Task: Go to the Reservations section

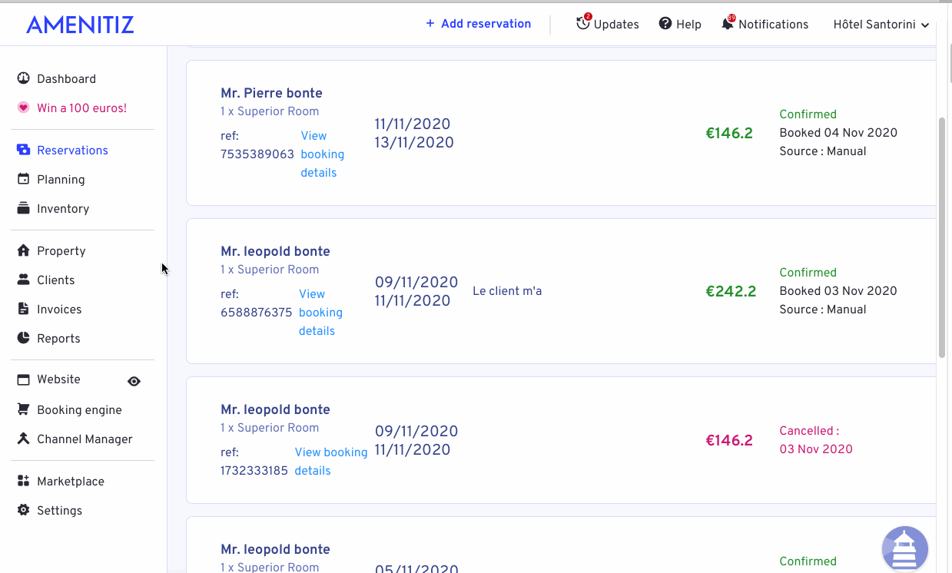Action: coord(72,150)
